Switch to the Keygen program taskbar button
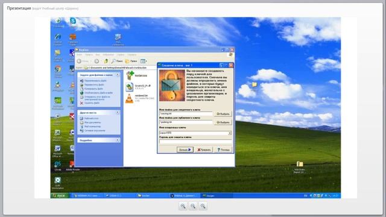The width and height of the screenshot is (386, 217). 216,195
